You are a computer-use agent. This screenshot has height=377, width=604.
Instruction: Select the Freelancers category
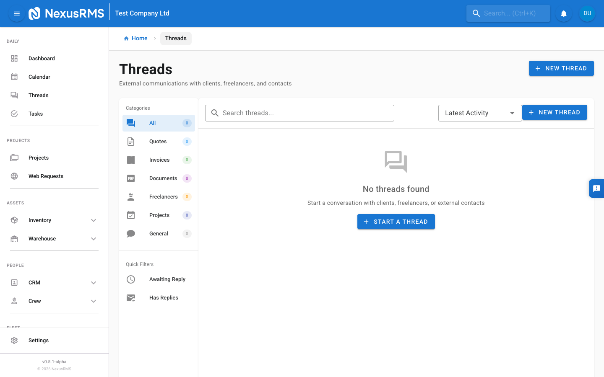coord(164,196)
